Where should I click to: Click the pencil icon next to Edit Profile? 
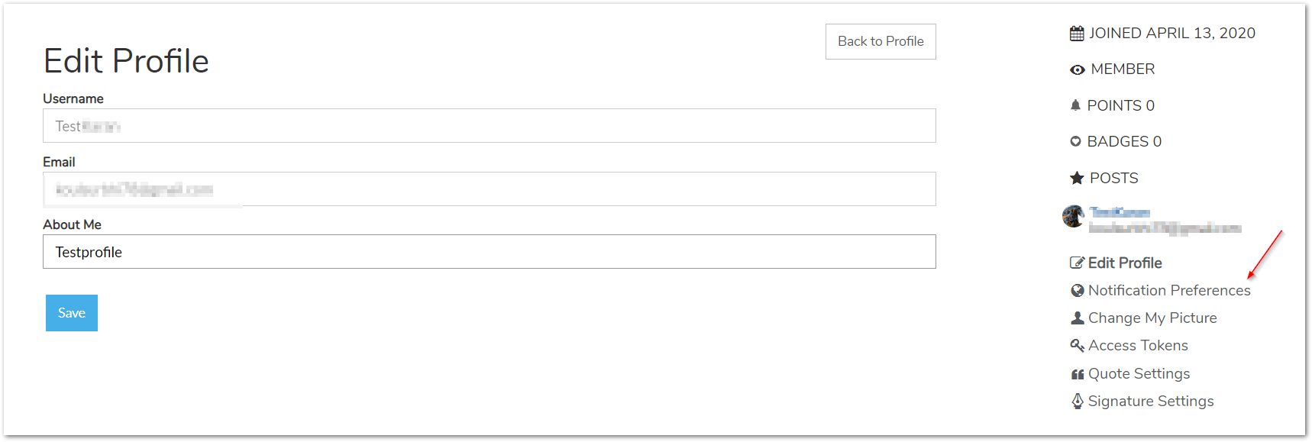[1077, 263]
